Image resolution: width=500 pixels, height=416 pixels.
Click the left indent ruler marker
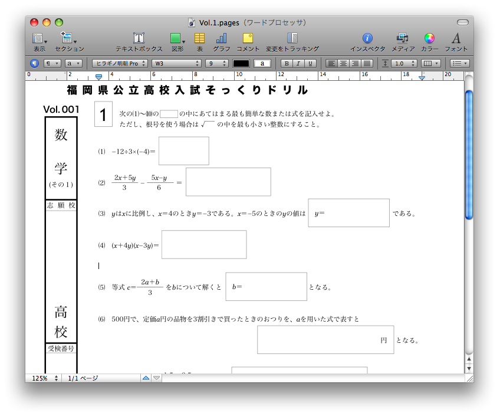pos(99,77)
